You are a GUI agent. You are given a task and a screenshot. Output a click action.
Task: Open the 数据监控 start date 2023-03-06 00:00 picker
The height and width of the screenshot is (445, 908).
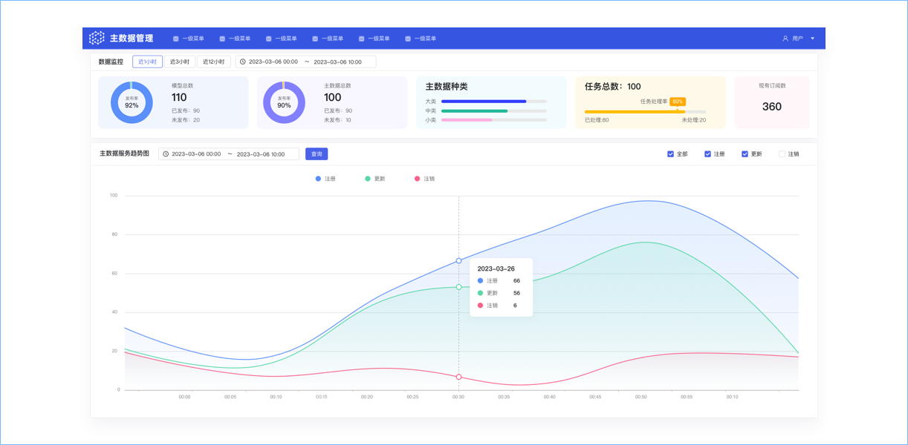point(273,62)
